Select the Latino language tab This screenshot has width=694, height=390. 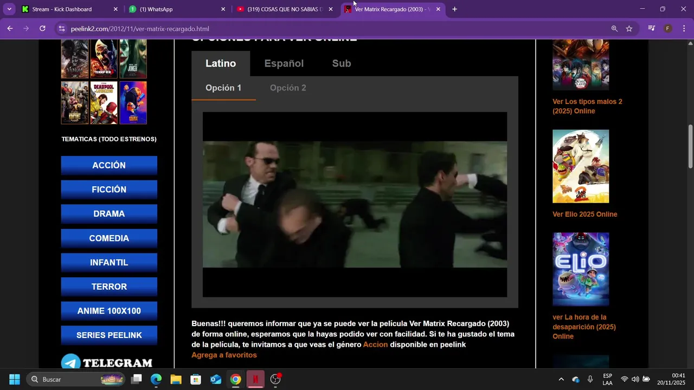point(221,63)
